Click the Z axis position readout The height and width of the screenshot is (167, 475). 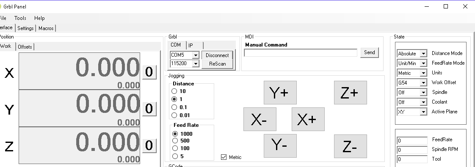click(x=79, y=145)
